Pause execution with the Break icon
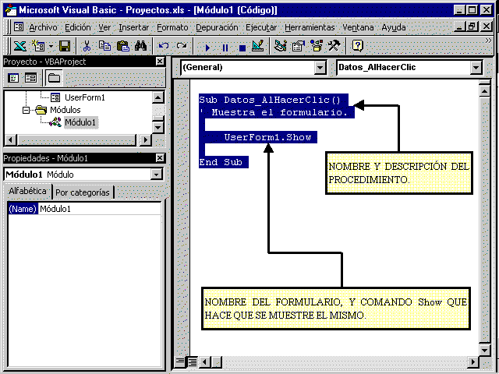 coord(225,48)
